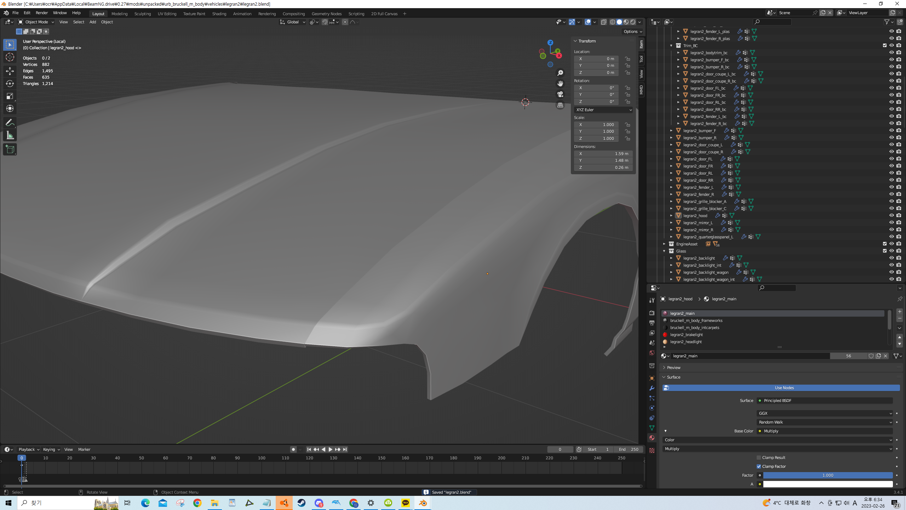Select the Measure ruler tool
This screenshot has width=906, height=510.
point(10,136)
